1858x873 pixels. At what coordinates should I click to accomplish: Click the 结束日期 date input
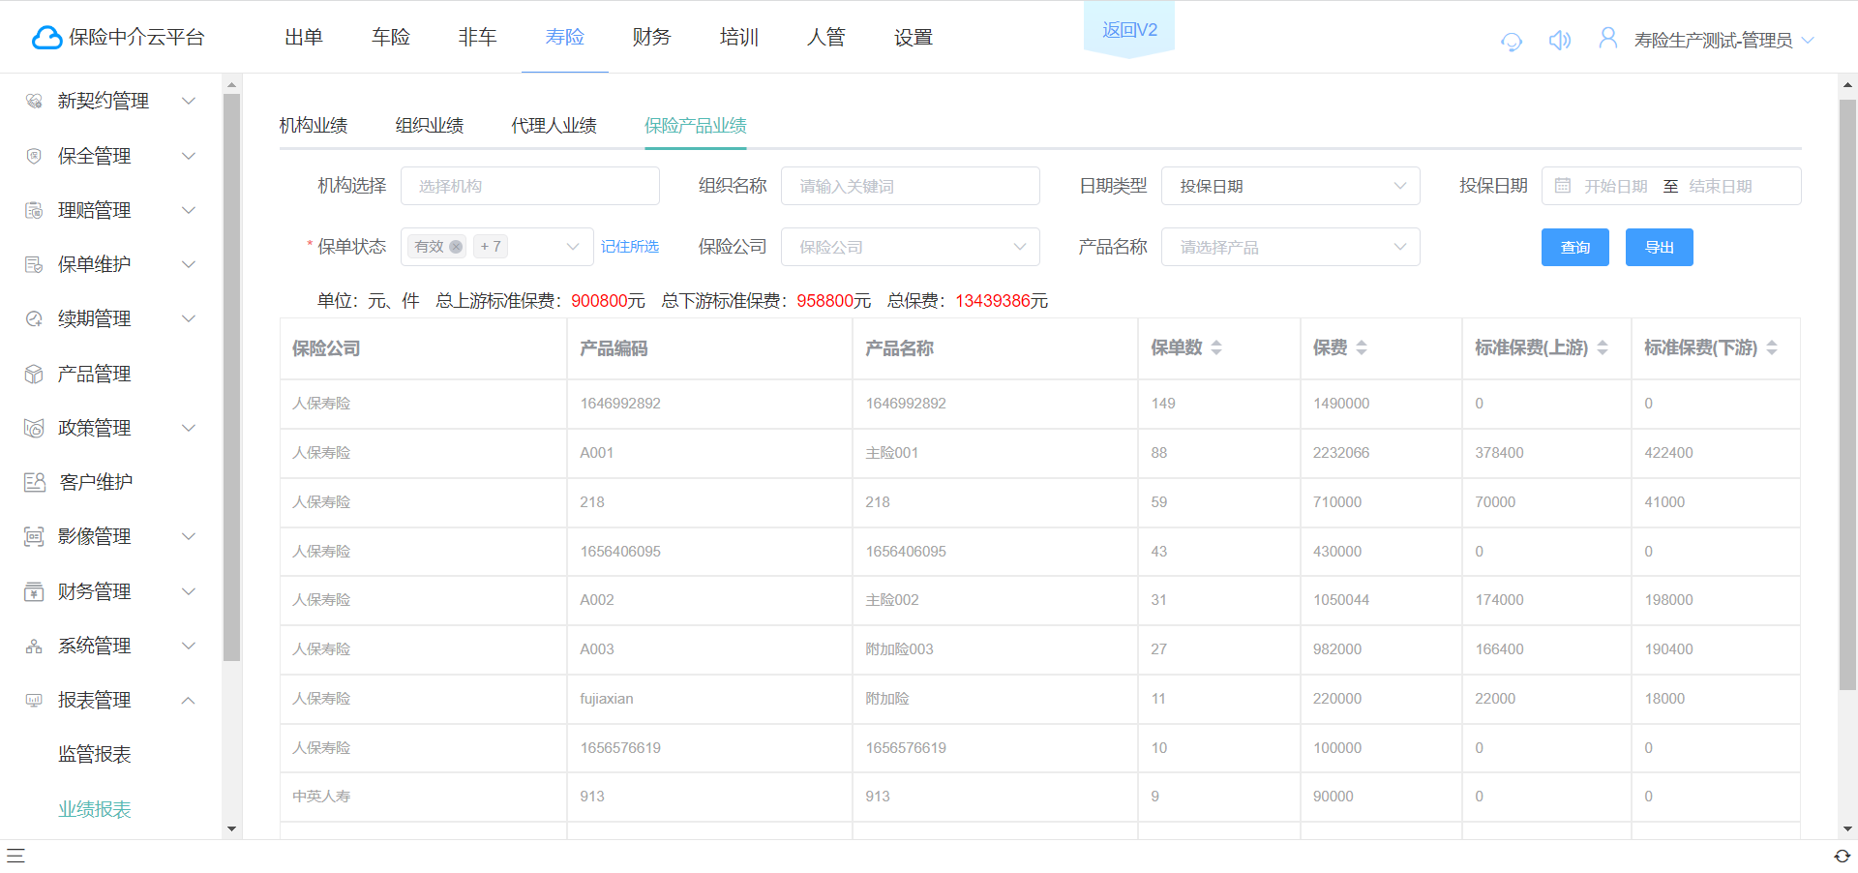coord(1722,186)
